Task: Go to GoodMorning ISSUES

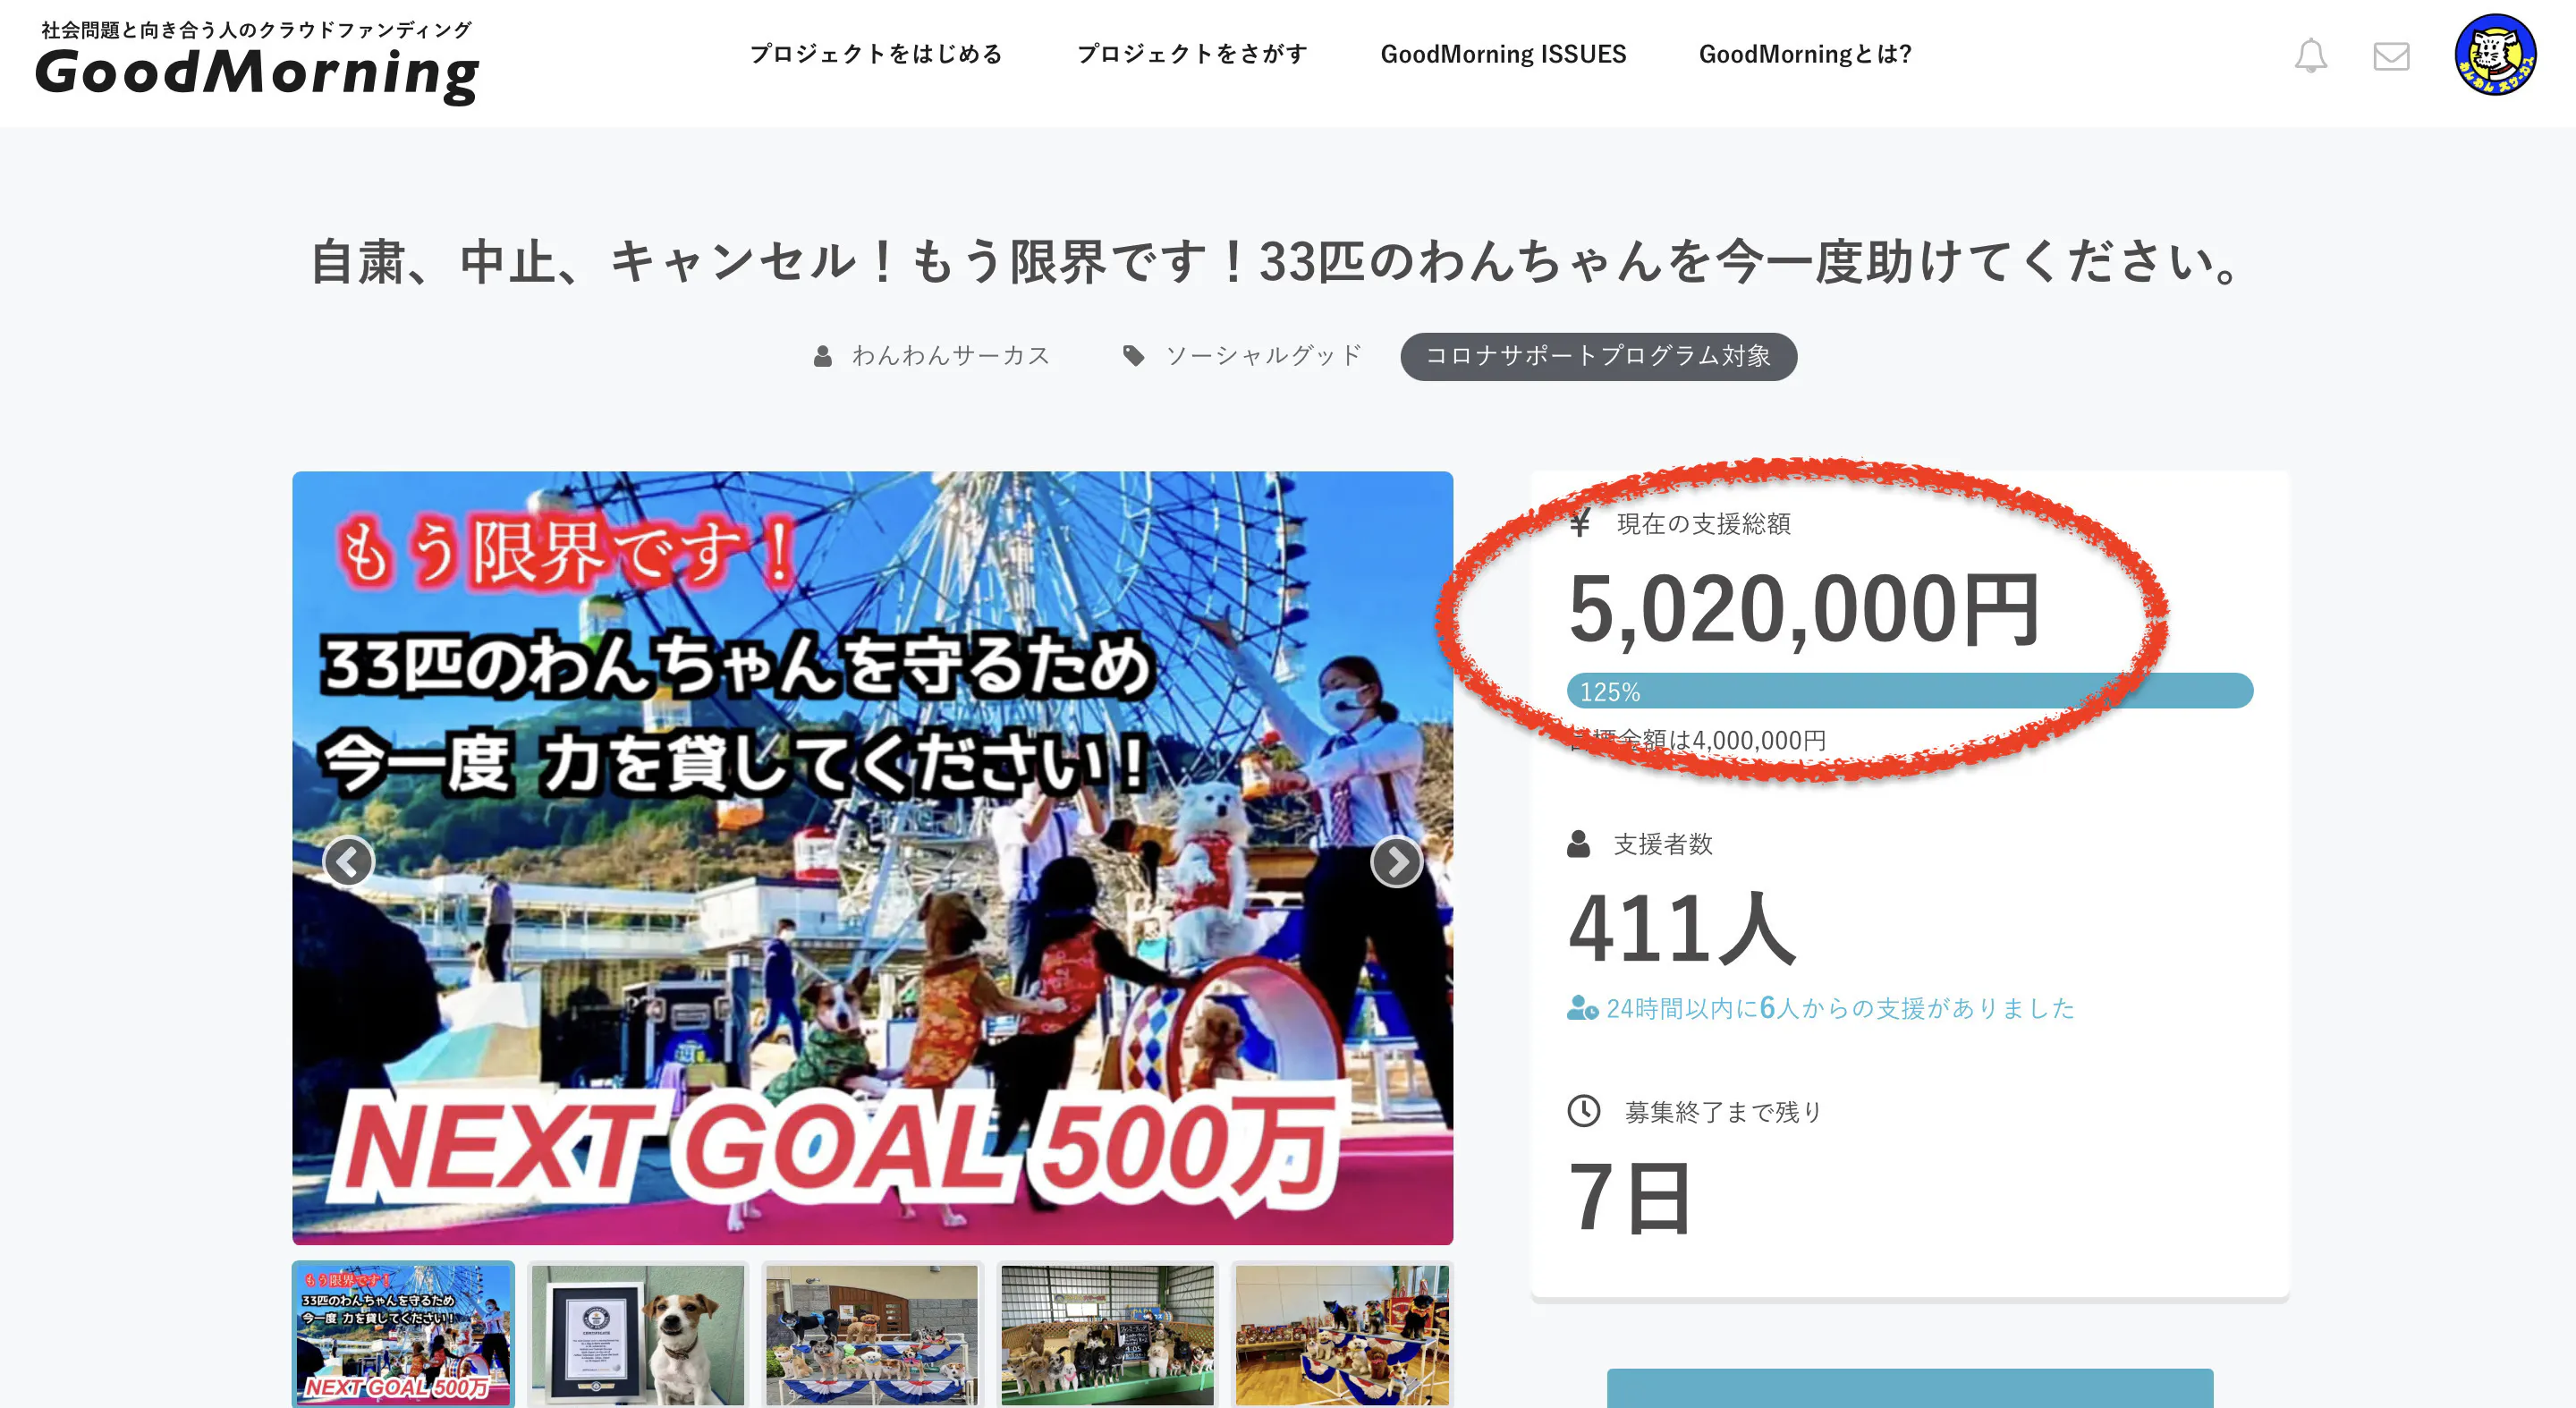Action: click(1503, 54)
